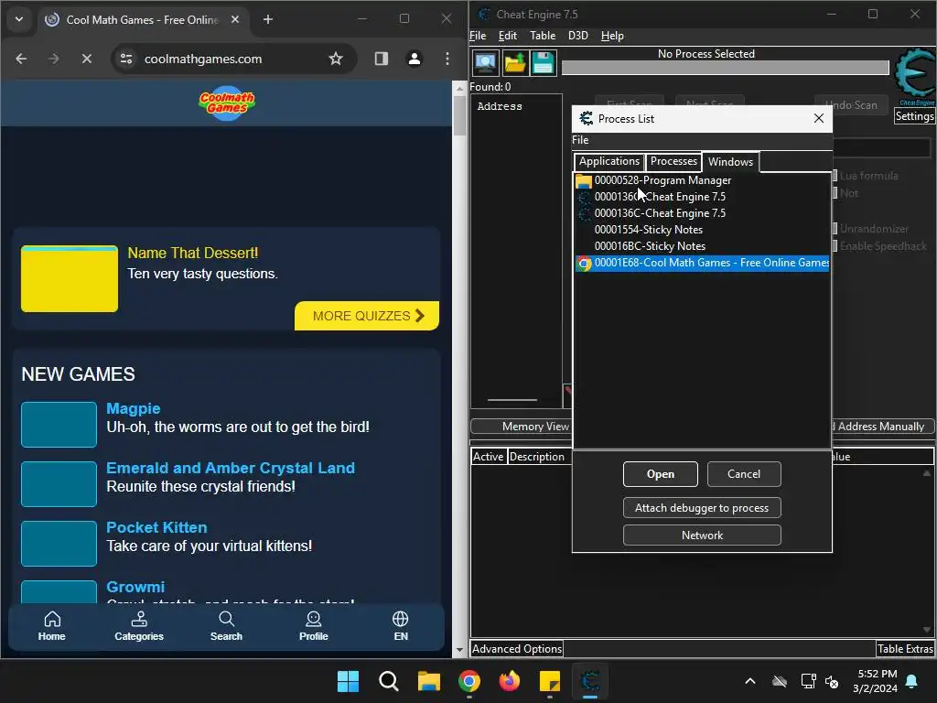Open File Explorer from taskbar
This screenshot has height=703, width=937.
429,681
